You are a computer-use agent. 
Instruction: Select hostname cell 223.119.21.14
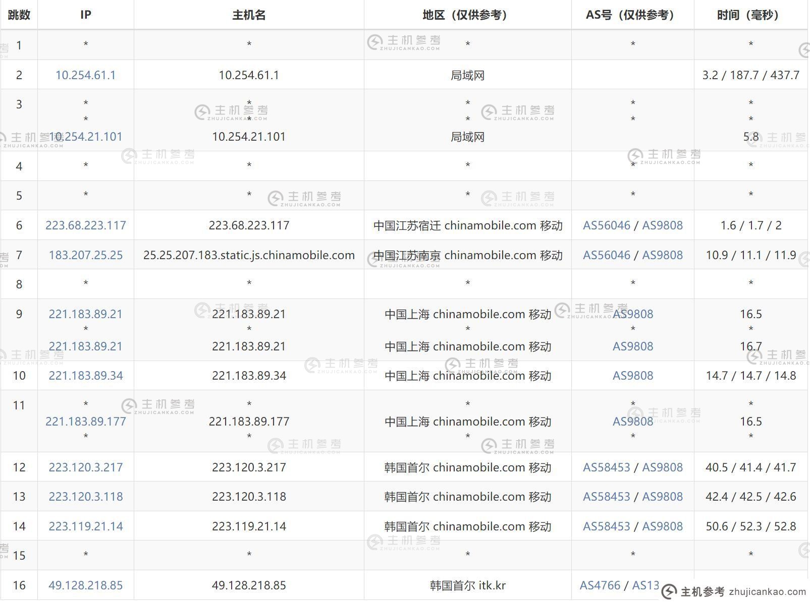click(249, 526)
